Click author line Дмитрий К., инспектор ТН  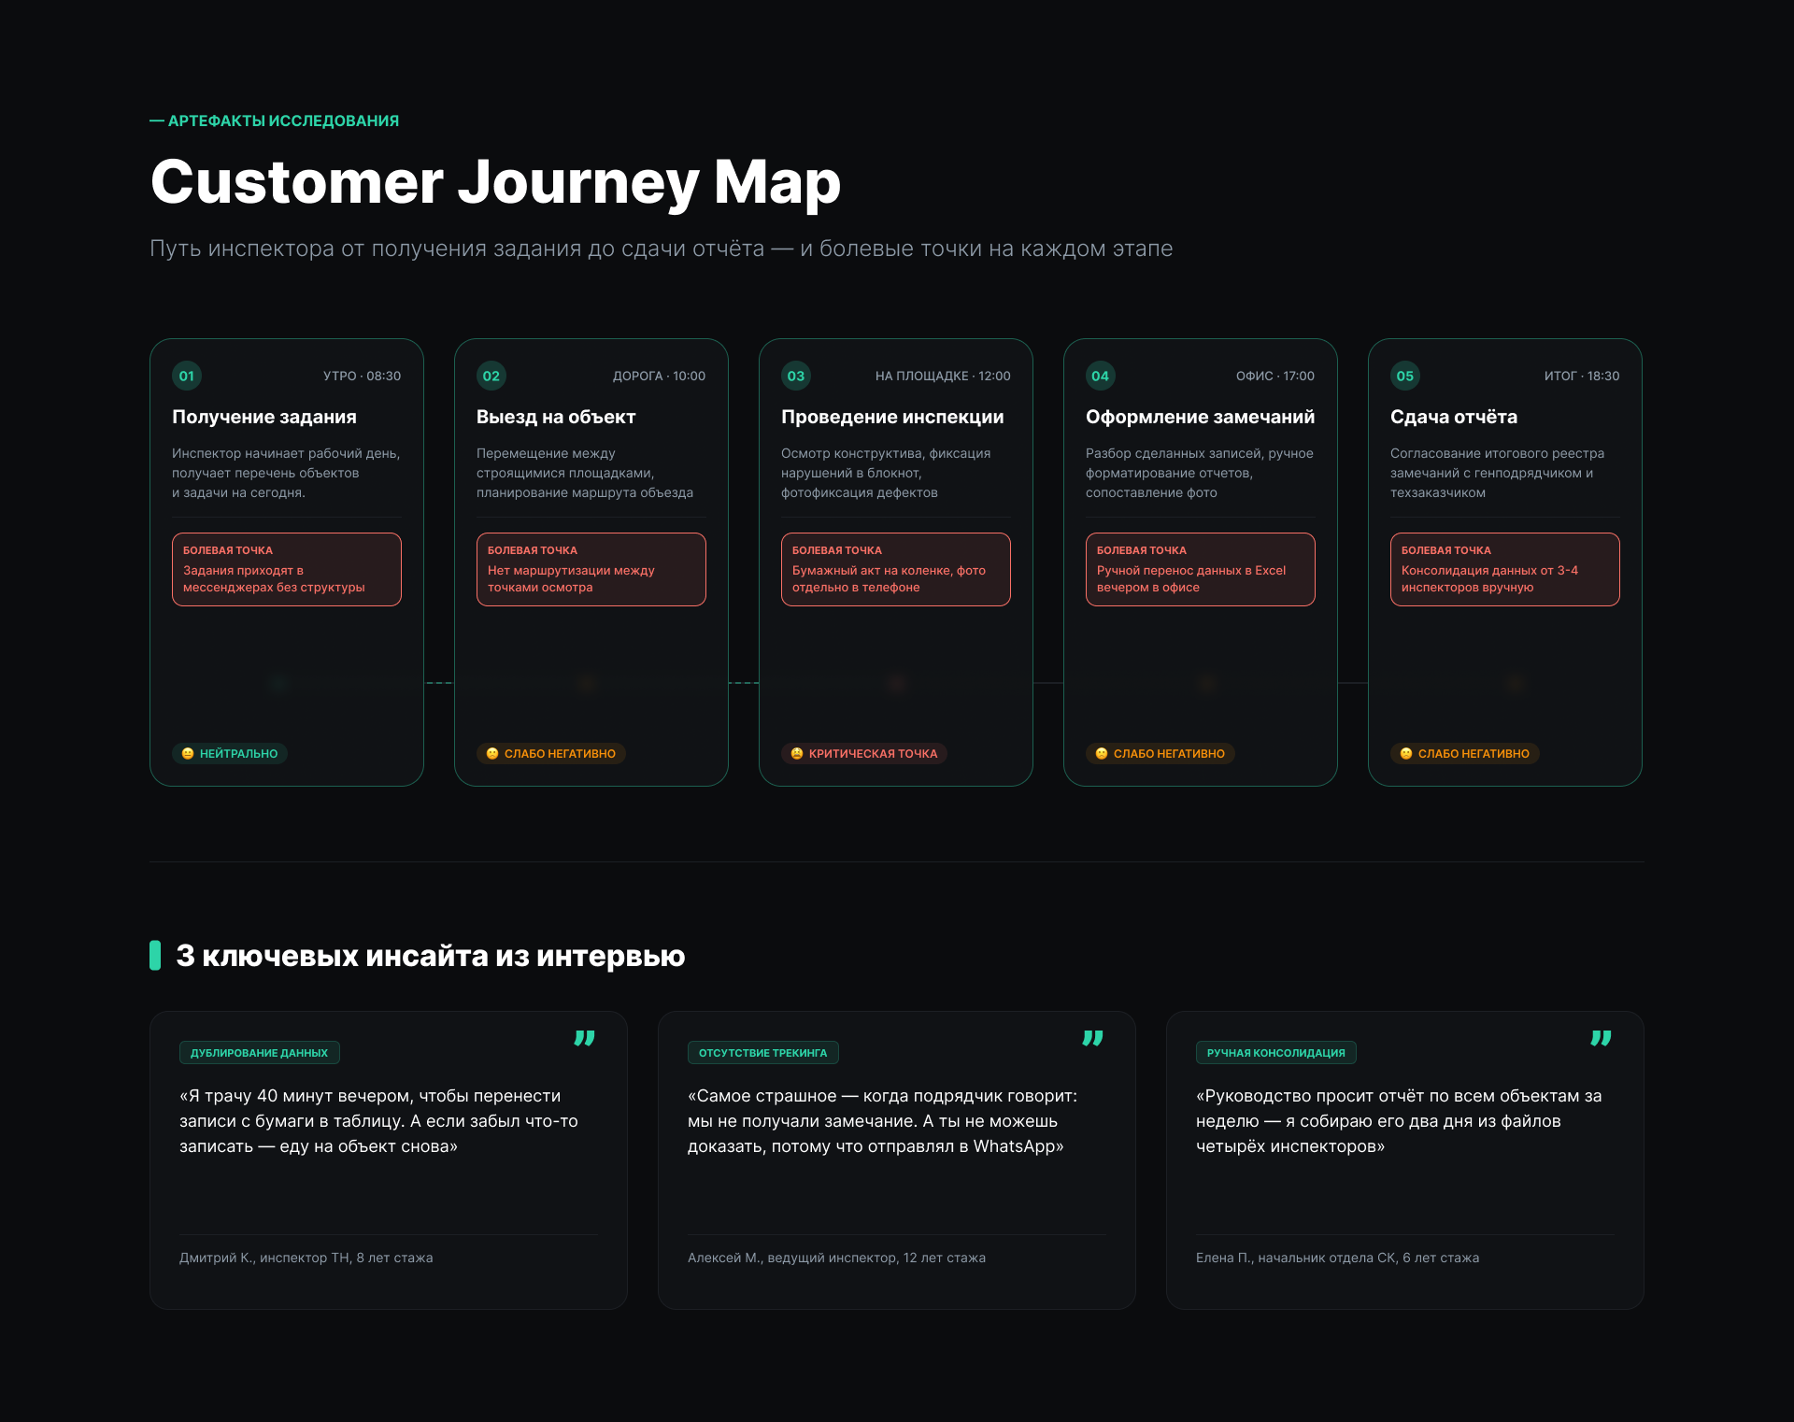point(306,1258)
